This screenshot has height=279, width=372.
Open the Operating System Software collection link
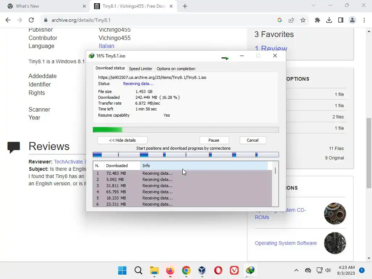[286, 243]
